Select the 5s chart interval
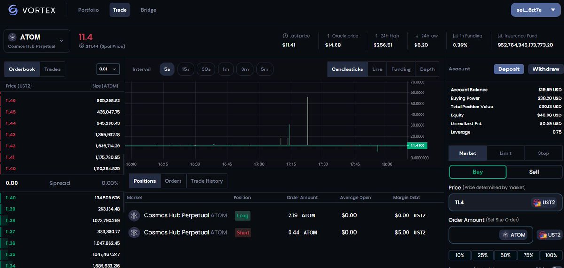 click(167, 69)
